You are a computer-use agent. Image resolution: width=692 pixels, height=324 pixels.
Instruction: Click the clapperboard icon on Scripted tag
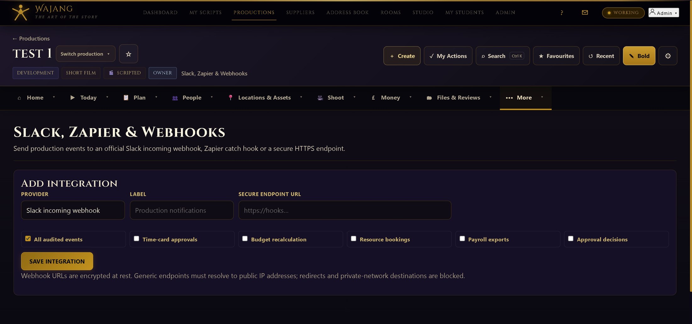(x=111, y=73)
